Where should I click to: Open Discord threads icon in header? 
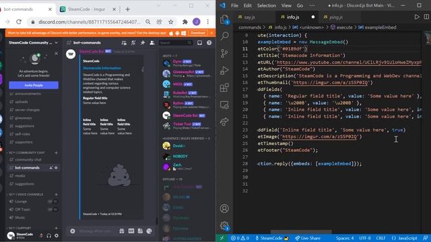(124, 43)
